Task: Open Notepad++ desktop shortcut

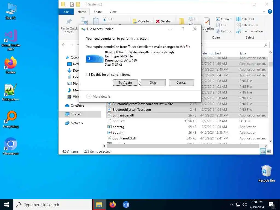Action: (x=11, y=92)
